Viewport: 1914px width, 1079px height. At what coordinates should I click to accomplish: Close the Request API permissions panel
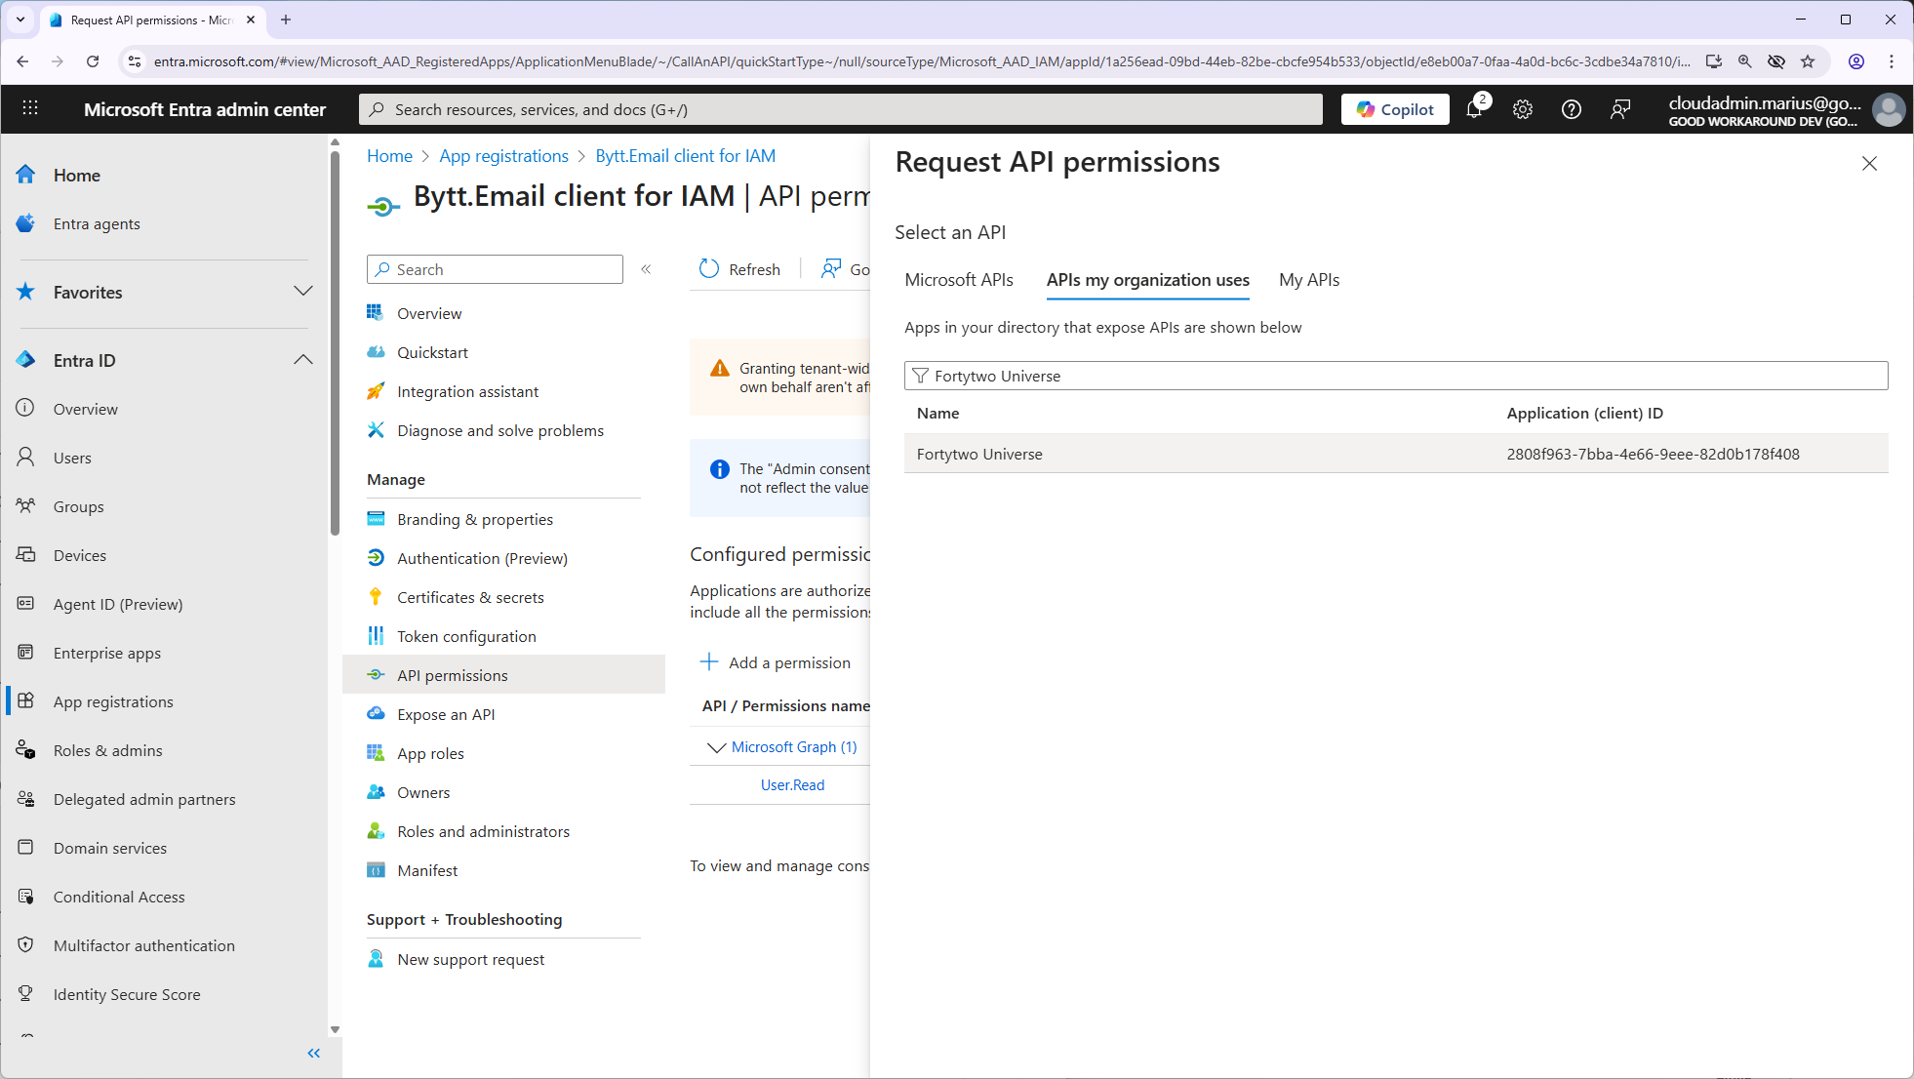click(x=1868, y=164)
